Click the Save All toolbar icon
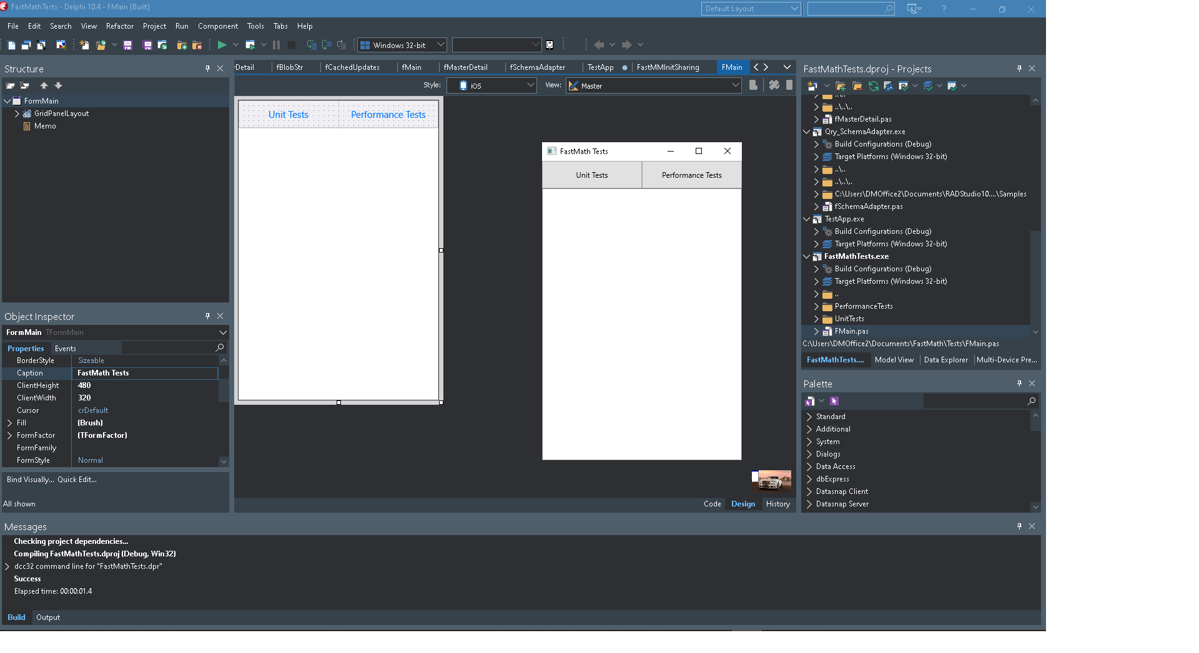Screen dimensions: 1199x653 click(x=147, y=45)
